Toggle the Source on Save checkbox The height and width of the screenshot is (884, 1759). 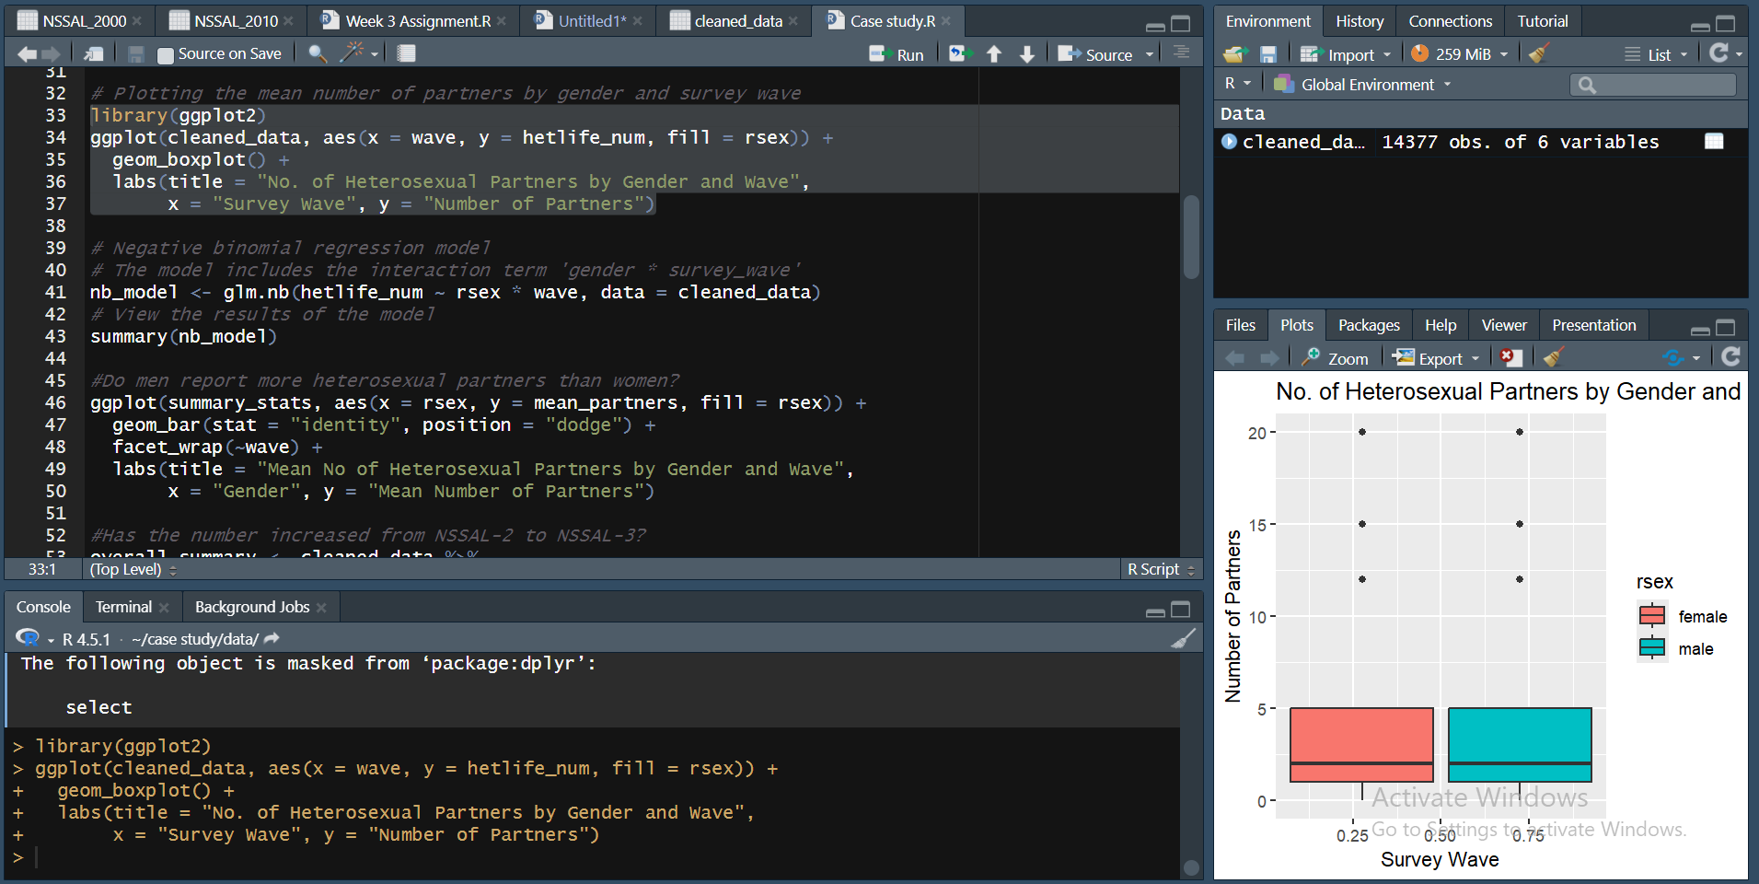pyautogui.click(x=166, y=55)
